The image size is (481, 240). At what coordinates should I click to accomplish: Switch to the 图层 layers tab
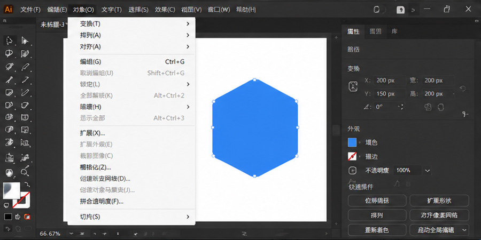click(x=376, y=31)
